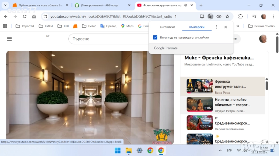Reload the page
Viewport: 279px width, 156px height.
point(24,16)
